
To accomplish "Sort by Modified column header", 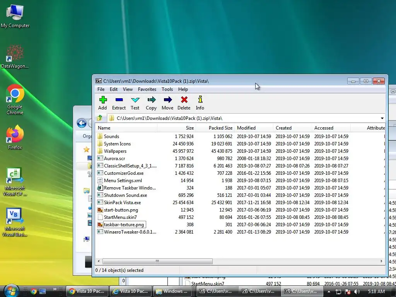I will pos(254,128).
